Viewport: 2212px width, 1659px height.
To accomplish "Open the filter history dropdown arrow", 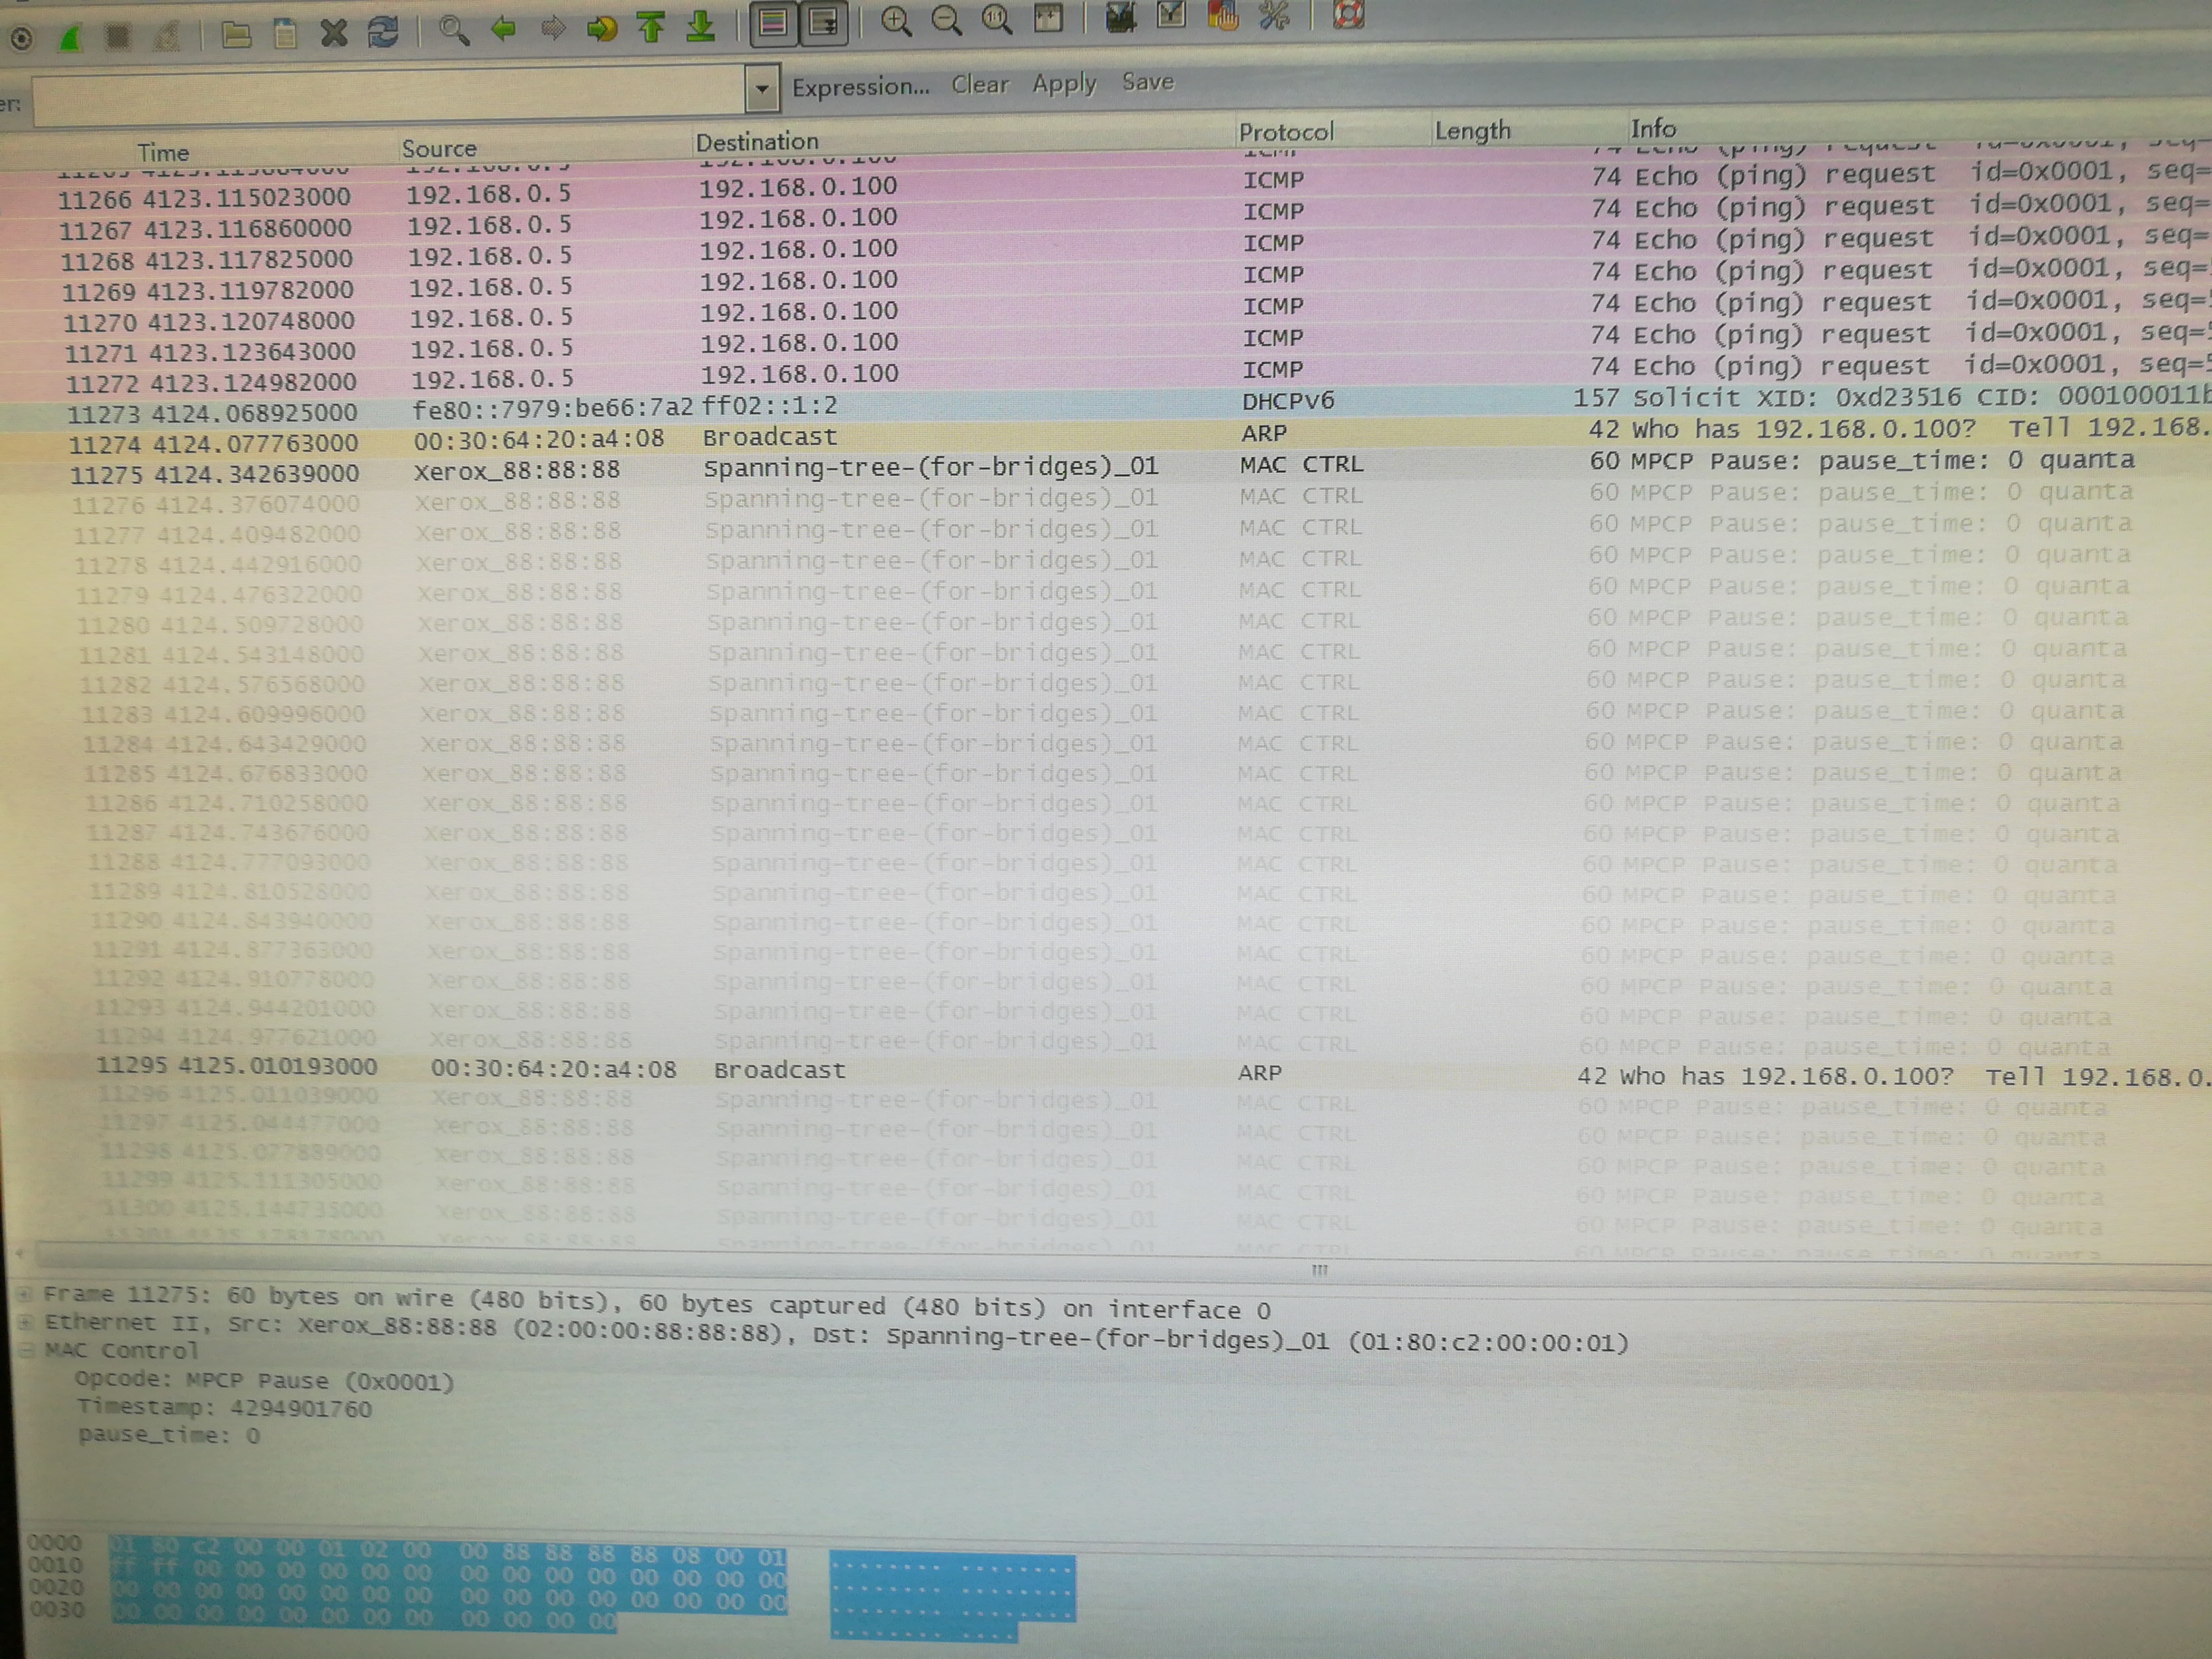I will click(x=762, y=90).
